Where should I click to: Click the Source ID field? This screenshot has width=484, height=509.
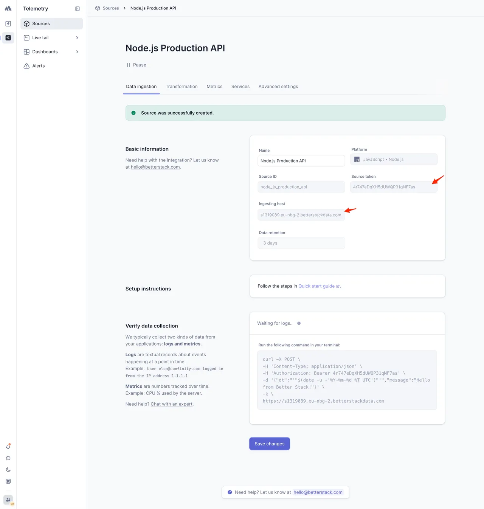[x=301, y=187]
